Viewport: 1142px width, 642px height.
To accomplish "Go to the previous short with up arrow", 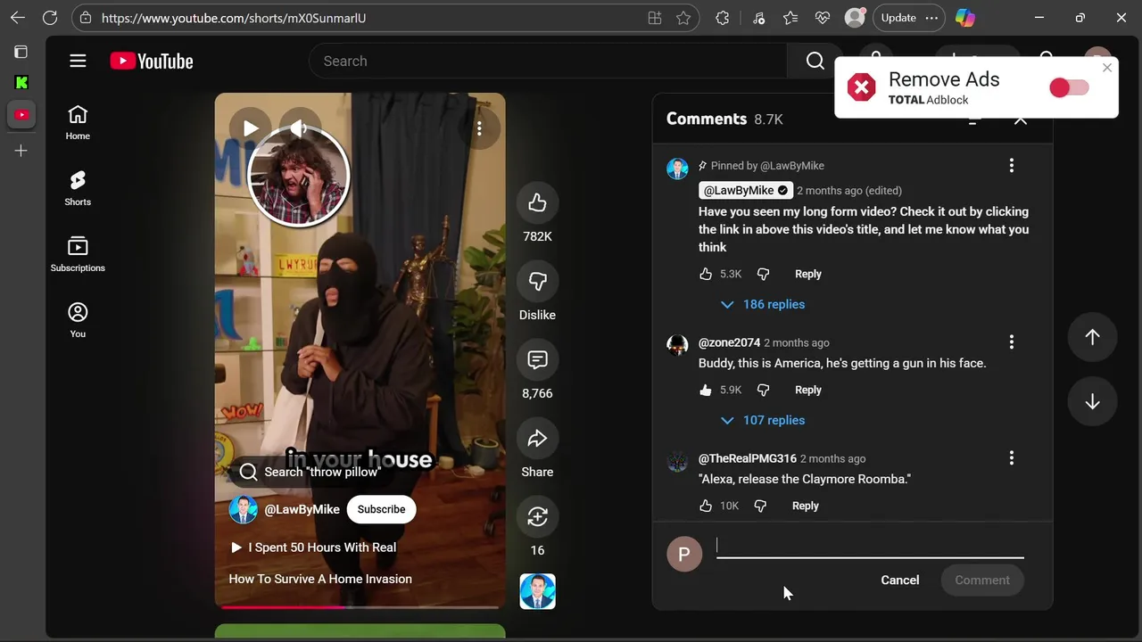I will click(1092, 337).
